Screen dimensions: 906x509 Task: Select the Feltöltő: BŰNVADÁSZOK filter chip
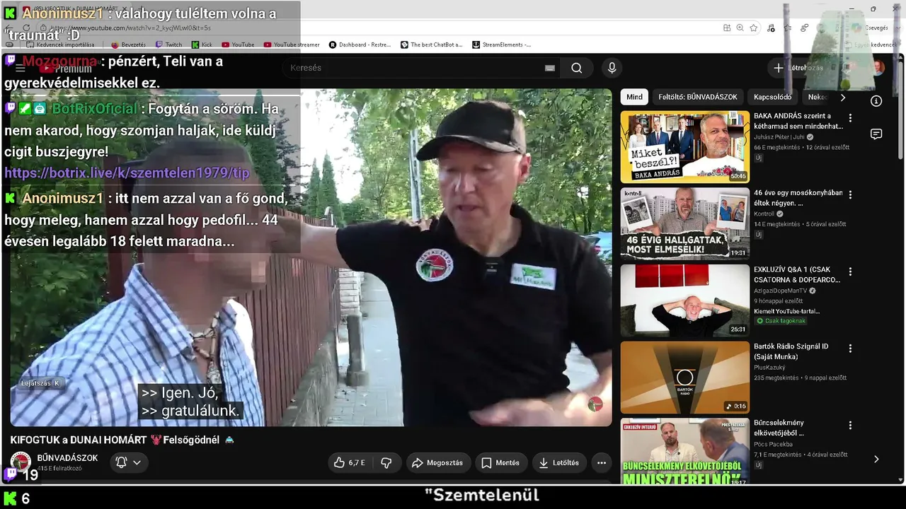click(698, 97)
